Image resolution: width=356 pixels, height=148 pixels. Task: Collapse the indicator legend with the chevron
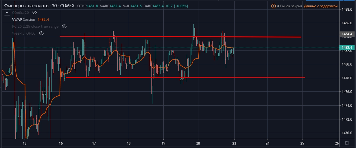(7, 12)
